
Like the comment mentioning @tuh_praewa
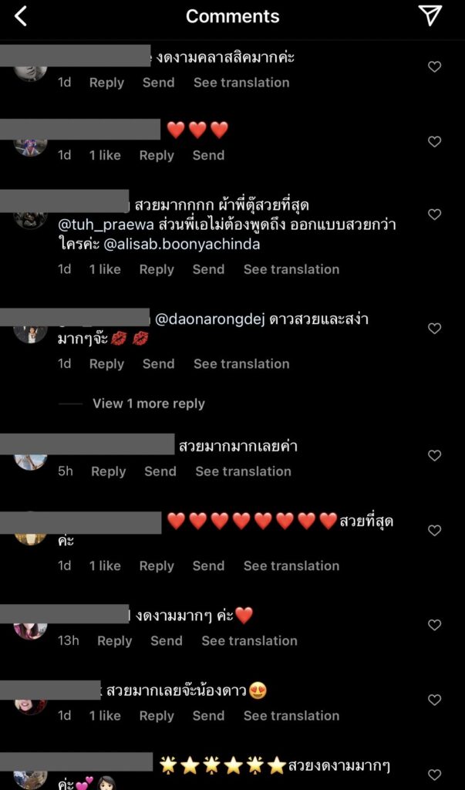[434, 214]
